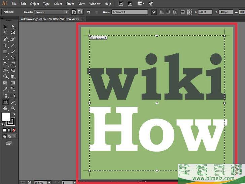Set artboard to Landscape orientation
The image size is (245, 184).
[80, 12]
